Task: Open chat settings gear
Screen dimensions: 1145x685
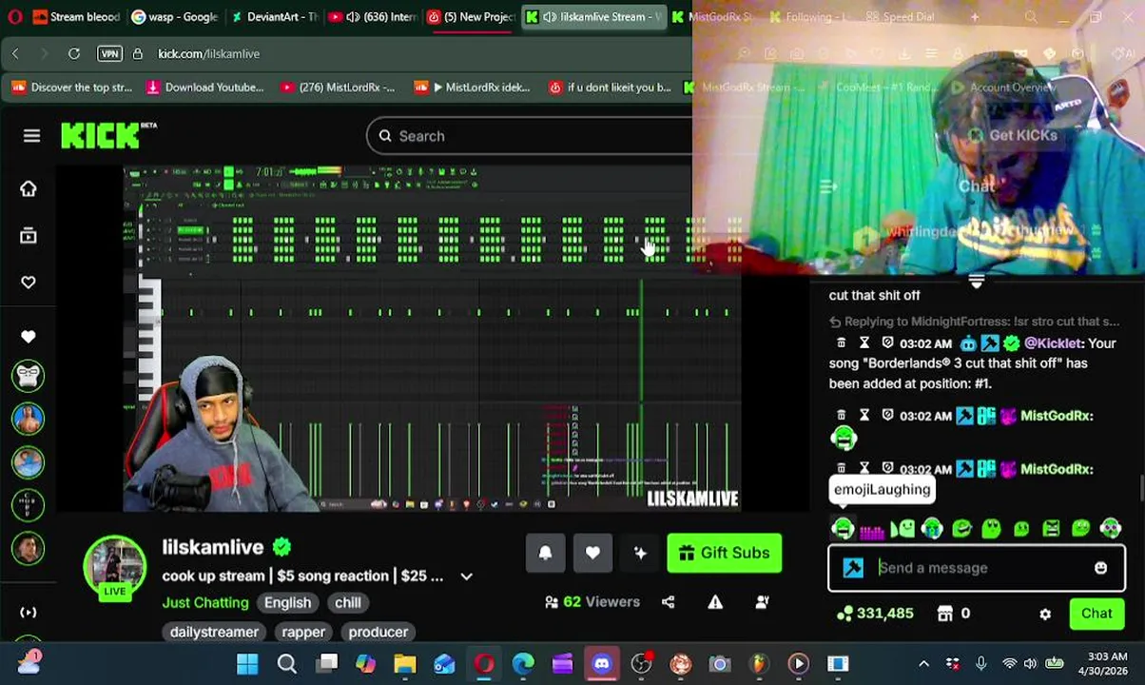Action: (x=1045, y=615)
